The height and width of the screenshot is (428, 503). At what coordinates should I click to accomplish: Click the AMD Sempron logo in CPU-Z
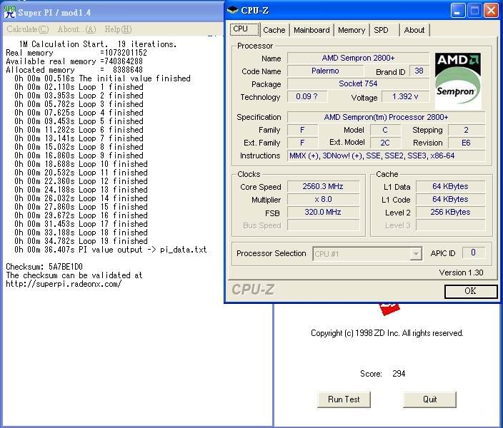pos(458,81)
